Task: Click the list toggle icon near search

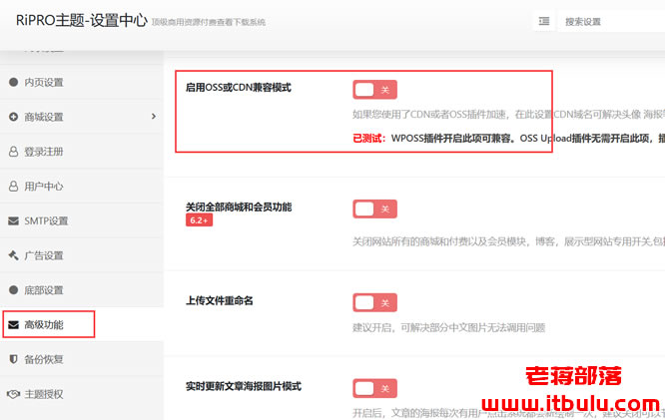Action: point(544,21)
